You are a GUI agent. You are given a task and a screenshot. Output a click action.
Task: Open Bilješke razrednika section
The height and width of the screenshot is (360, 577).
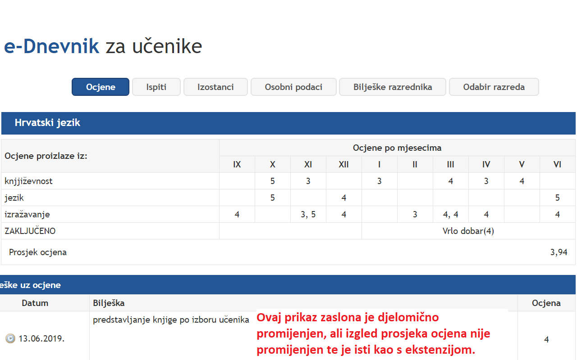click(392, 87)
